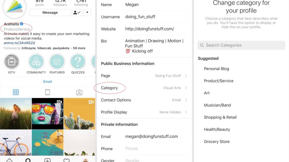The width and height of the screenshot is (289, 162).
Task: Open the sunglasses mural post thumbnail
Action: [47, 113]
